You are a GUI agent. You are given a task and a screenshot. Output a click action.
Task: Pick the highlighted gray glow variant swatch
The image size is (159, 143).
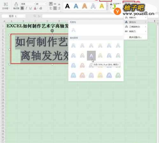pyautogui.click(x=91, y=55)
